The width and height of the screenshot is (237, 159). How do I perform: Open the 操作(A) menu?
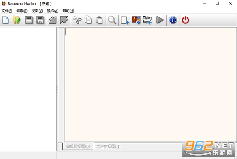(53, 11)
